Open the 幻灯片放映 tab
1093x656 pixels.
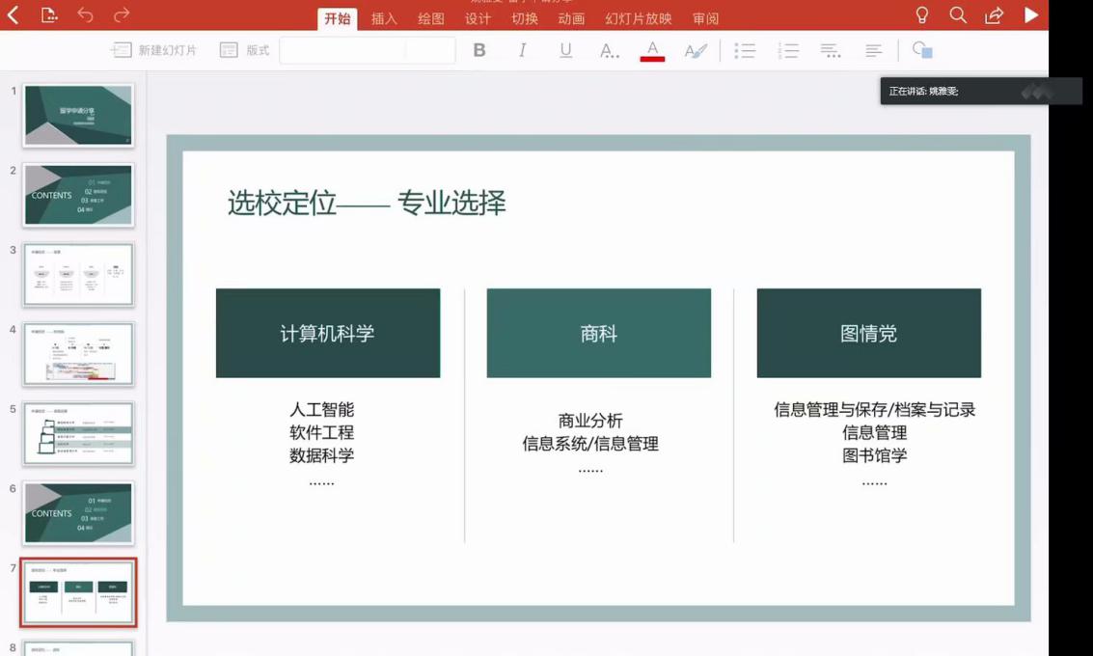click(638, 18)
